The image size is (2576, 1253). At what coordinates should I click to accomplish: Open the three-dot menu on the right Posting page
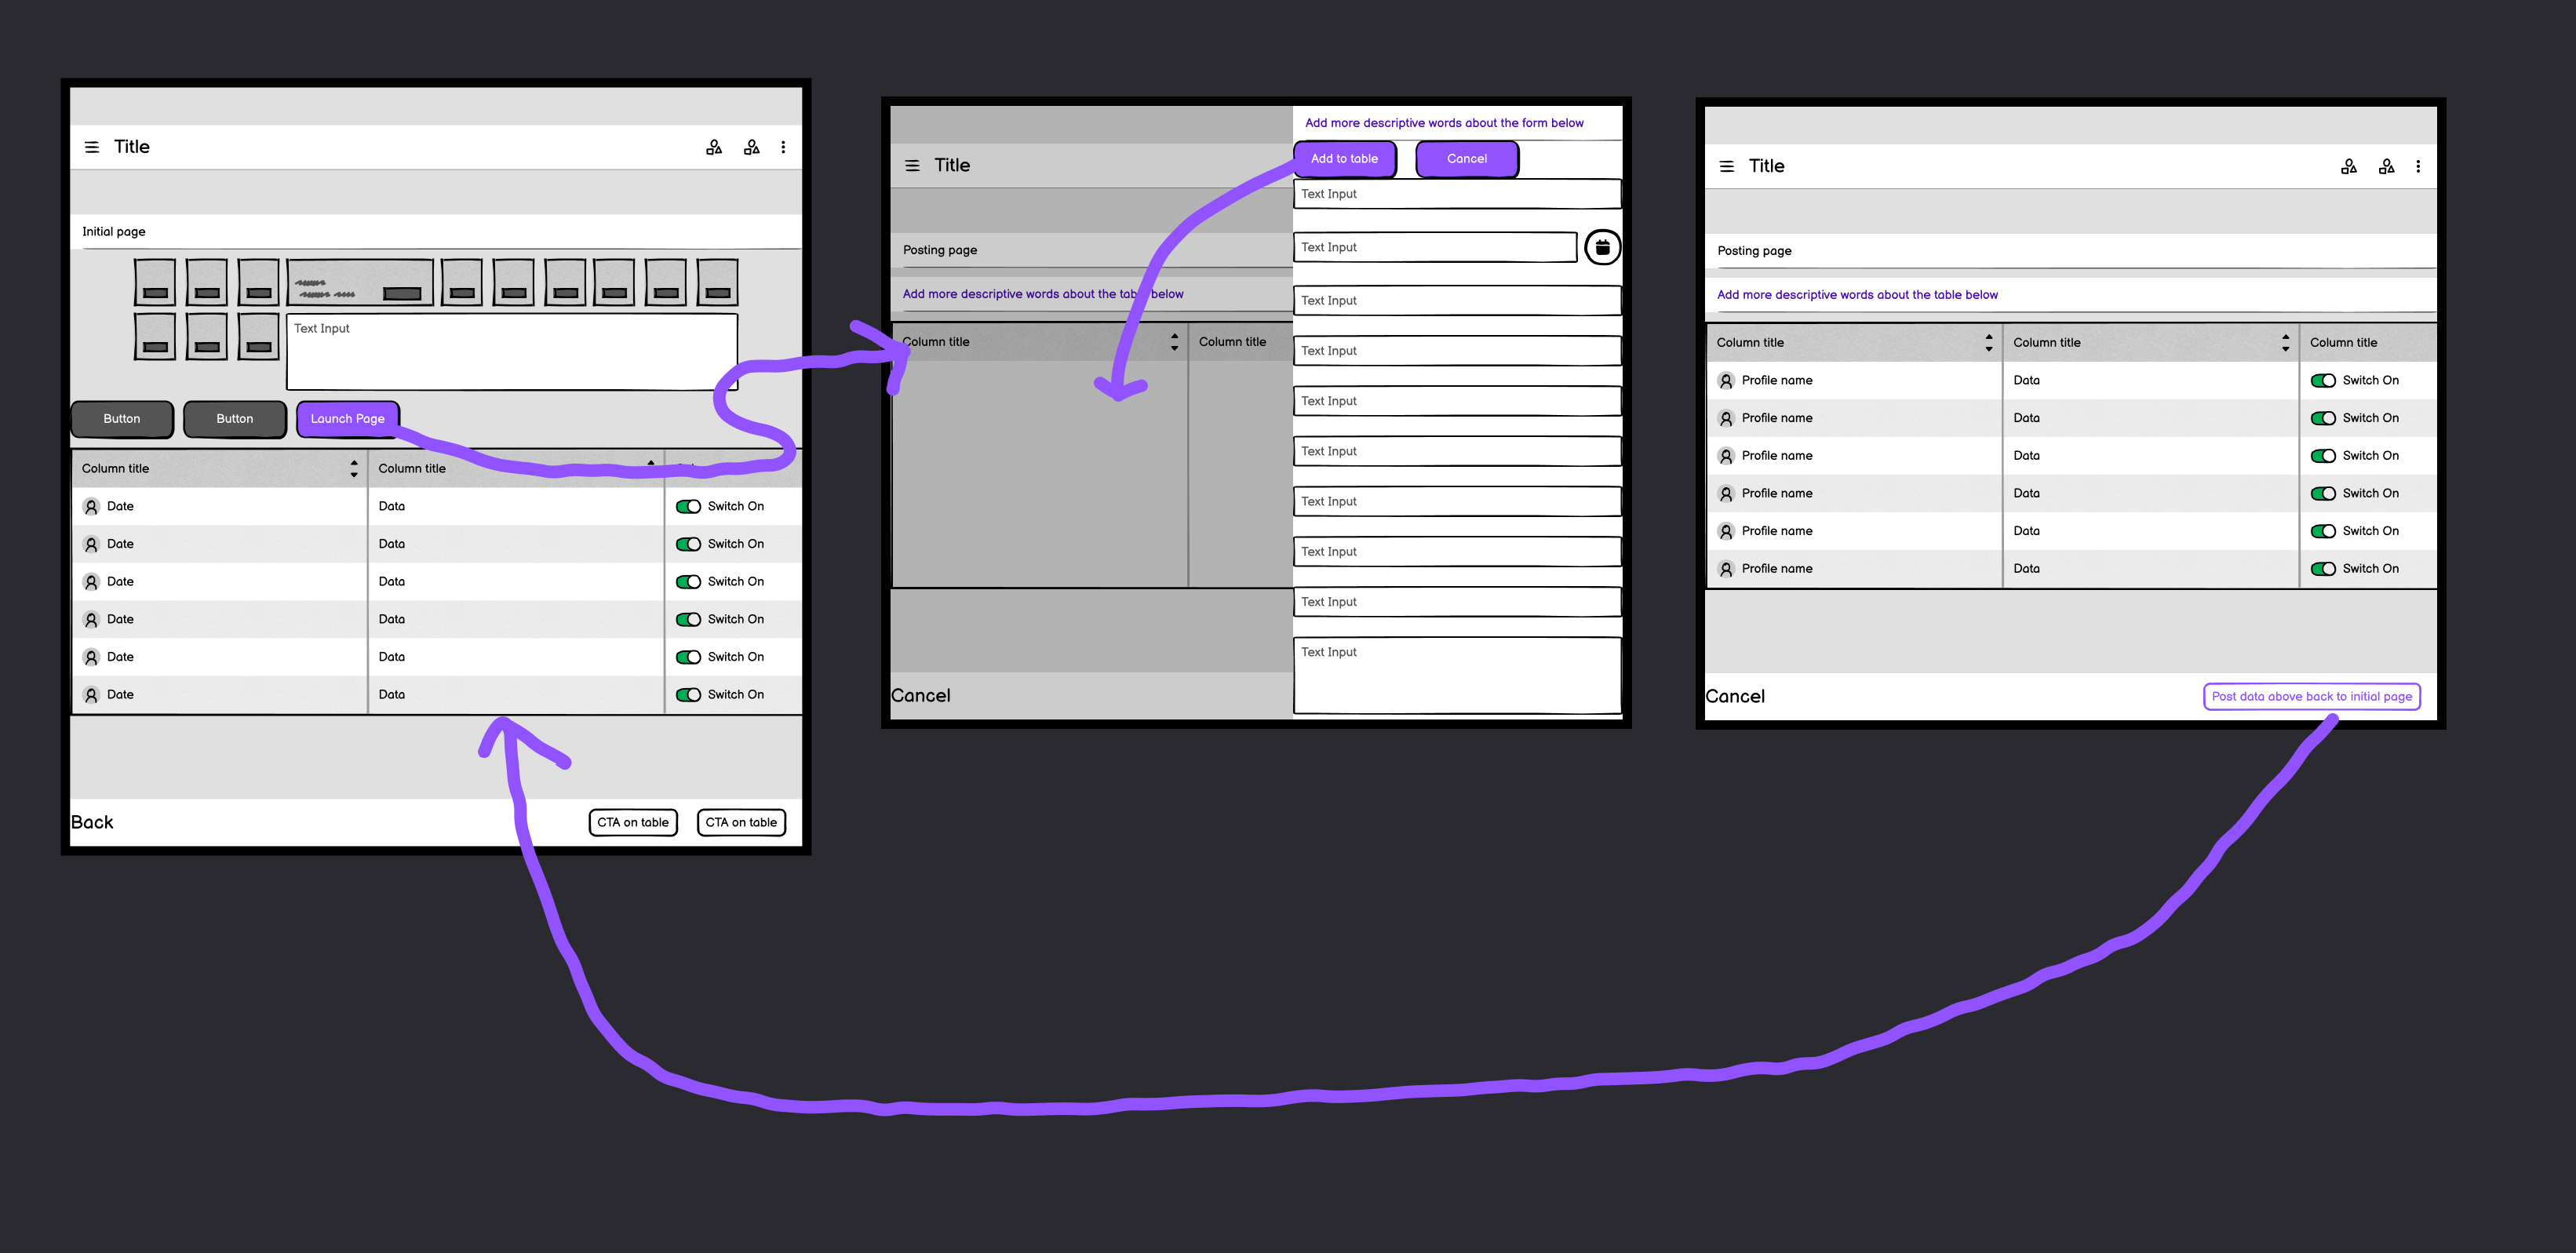[2419, 166]
